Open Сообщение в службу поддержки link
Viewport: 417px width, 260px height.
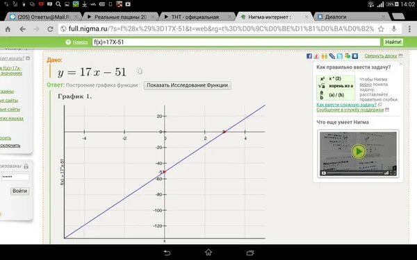tap(350, 110)
